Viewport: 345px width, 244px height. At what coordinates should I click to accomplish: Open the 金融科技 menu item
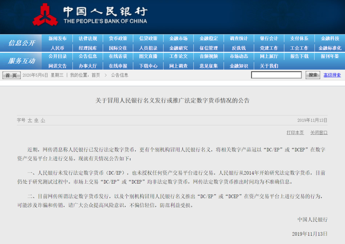pos(330,39)
